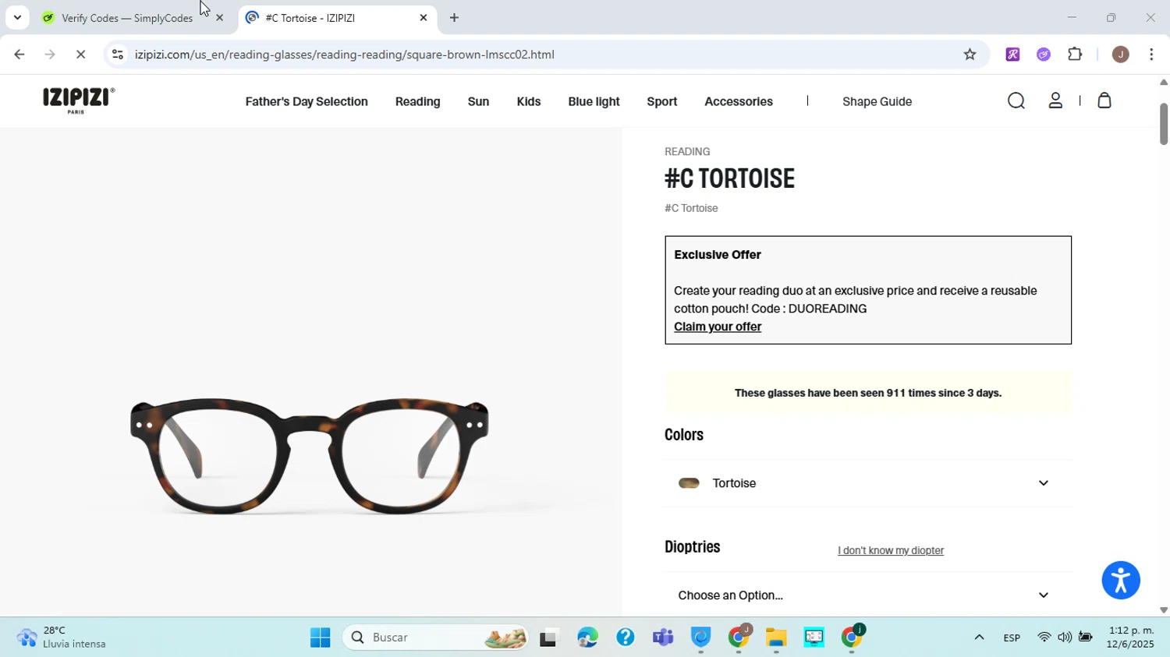Screen dimensions: 1170x657
Task: Open the Chrome three-dot menu
Action: point(1151,55)
